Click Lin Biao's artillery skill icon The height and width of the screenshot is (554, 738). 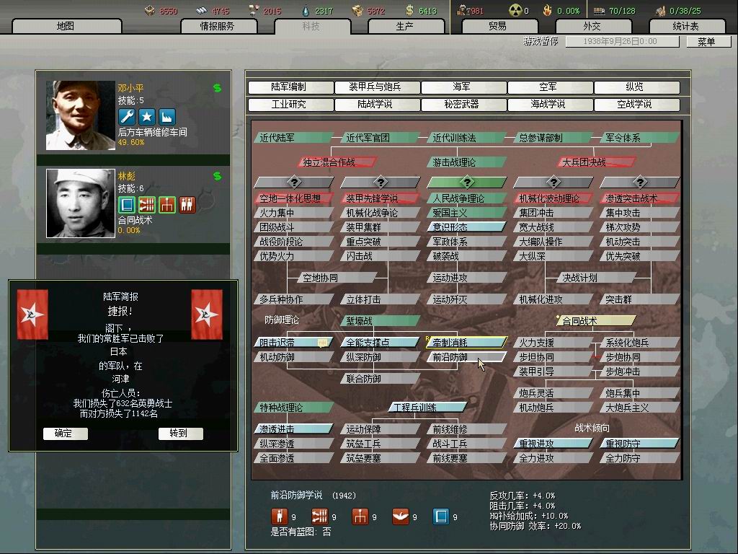click(147, 204)
